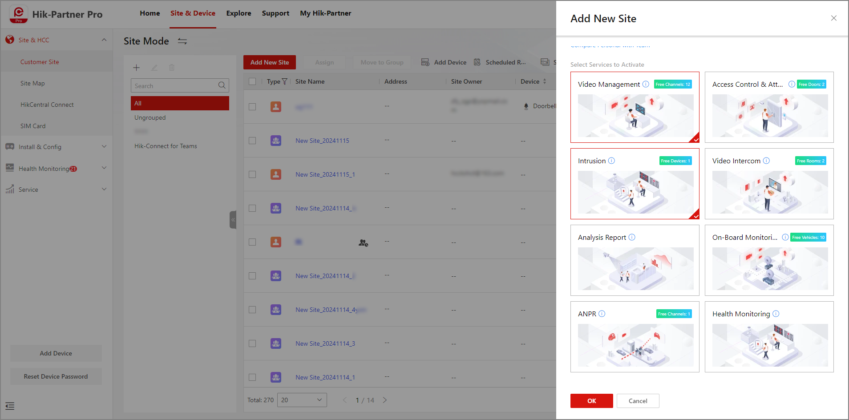Image resolution: width=849 pixels, height=420 pixels.
Task: Open Customer Site in the sidebar
Action: (x=57, y=62)
